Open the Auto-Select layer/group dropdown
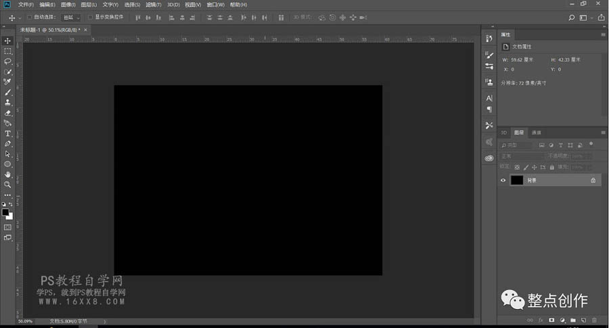Image resolution: width=609 pixels, height=328 pixels. coord(72,18)
